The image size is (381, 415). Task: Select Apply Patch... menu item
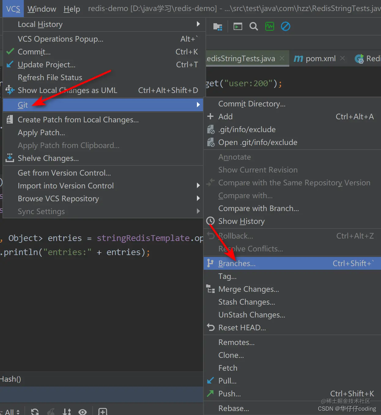point(103,132)
